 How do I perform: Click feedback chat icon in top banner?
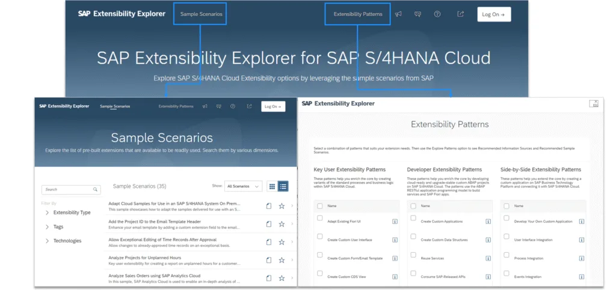(418, 14)
